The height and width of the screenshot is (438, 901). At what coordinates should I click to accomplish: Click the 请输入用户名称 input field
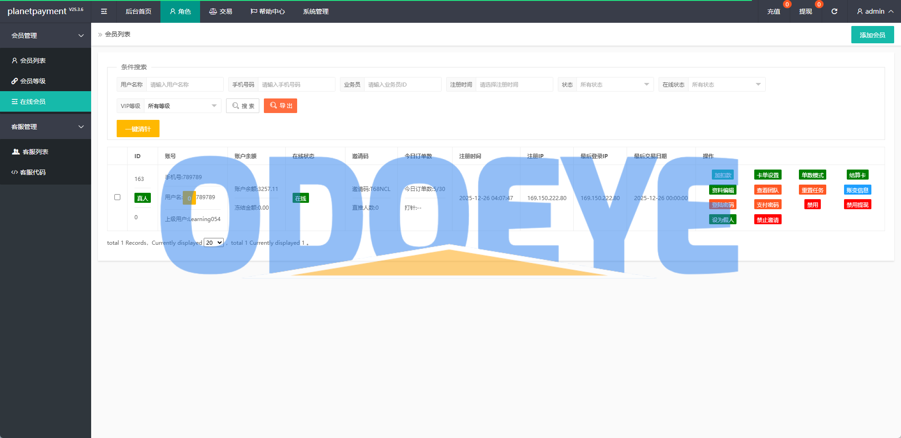tap(185, 85)
